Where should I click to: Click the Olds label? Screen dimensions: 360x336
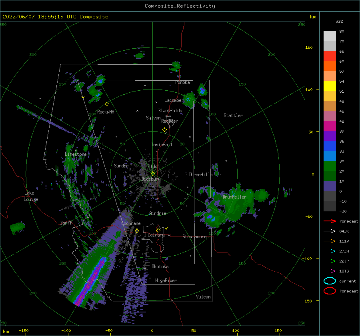(x=152, y=167)
